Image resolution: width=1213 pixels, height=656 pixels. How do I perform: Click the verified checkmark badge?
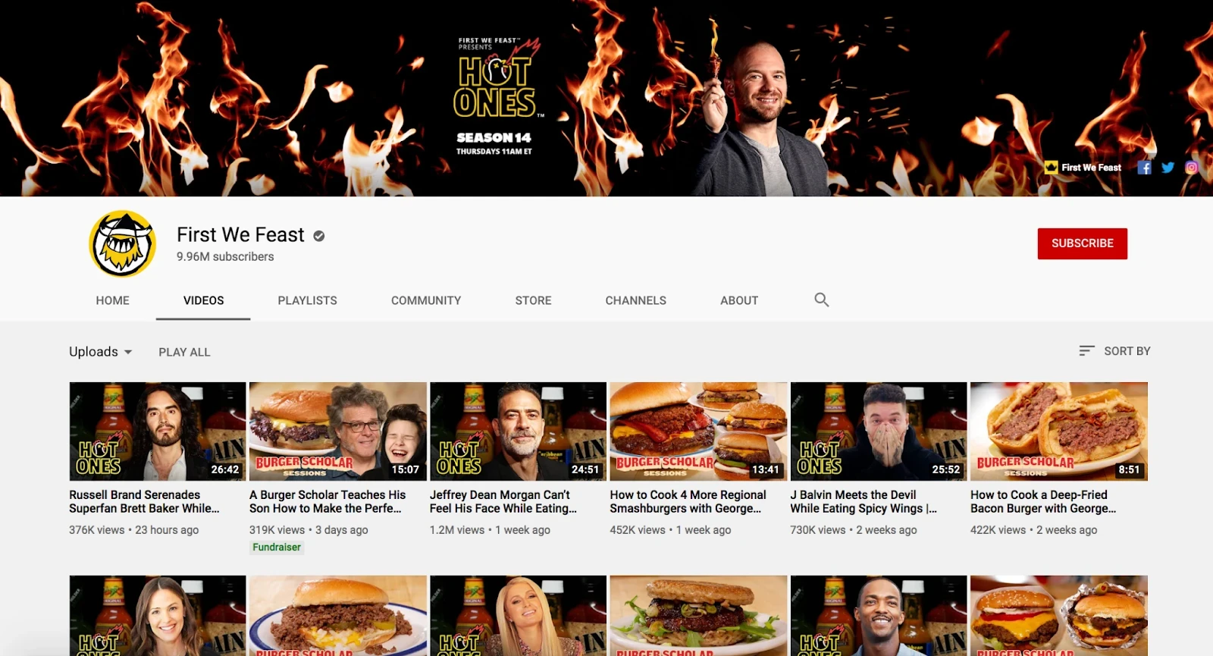(x=319, y=236)
